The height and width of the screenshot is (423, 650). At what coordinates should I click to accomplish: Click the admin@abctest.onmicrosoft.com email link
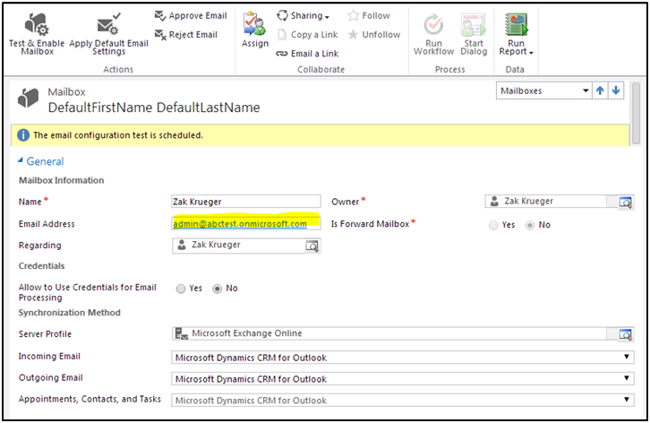click(x=240, y=224)
